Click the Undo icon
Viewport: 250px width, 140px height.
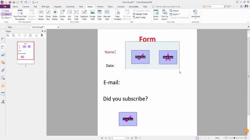(x=26, y=2)
